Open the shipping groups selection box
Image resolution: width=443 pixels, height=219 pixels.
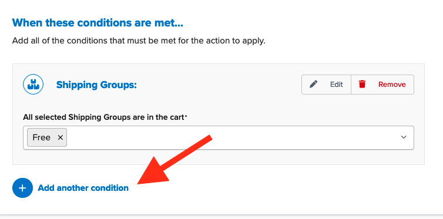coord(219,138)
